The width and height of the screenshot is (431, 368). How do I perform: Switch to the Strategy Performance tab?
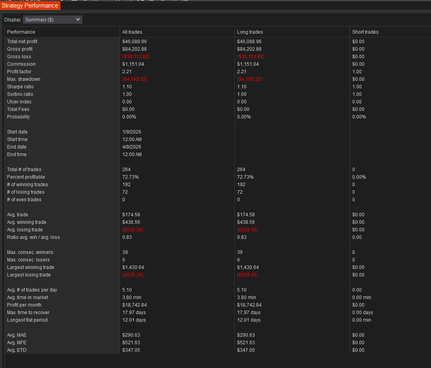click(30, 6)
